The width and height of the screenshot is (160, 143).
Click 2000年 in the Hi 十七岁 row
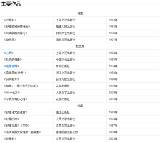pos(113,93)
